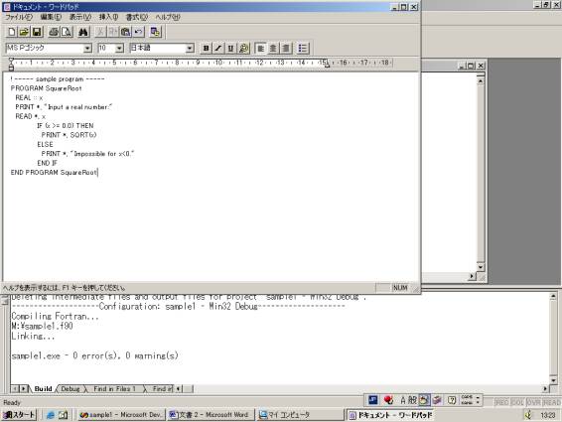This screenshot has width=562, height=422.
Task: Click the Find binoculars icon
Action: 83,32
